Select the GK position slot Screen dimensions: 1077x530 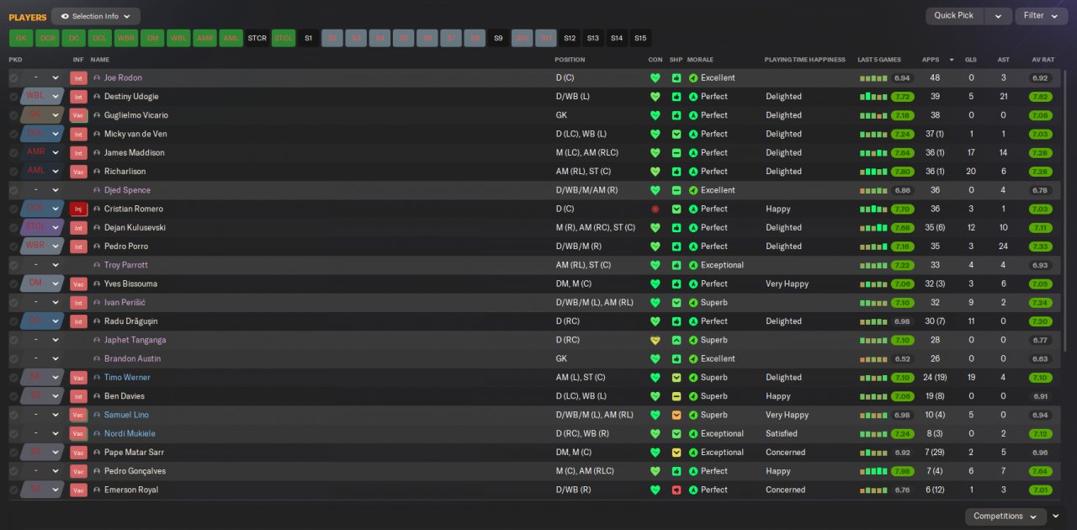click(21, 38)
